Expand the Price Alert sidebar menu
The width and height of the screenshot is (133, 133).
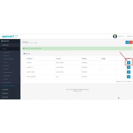click(10, 97)
